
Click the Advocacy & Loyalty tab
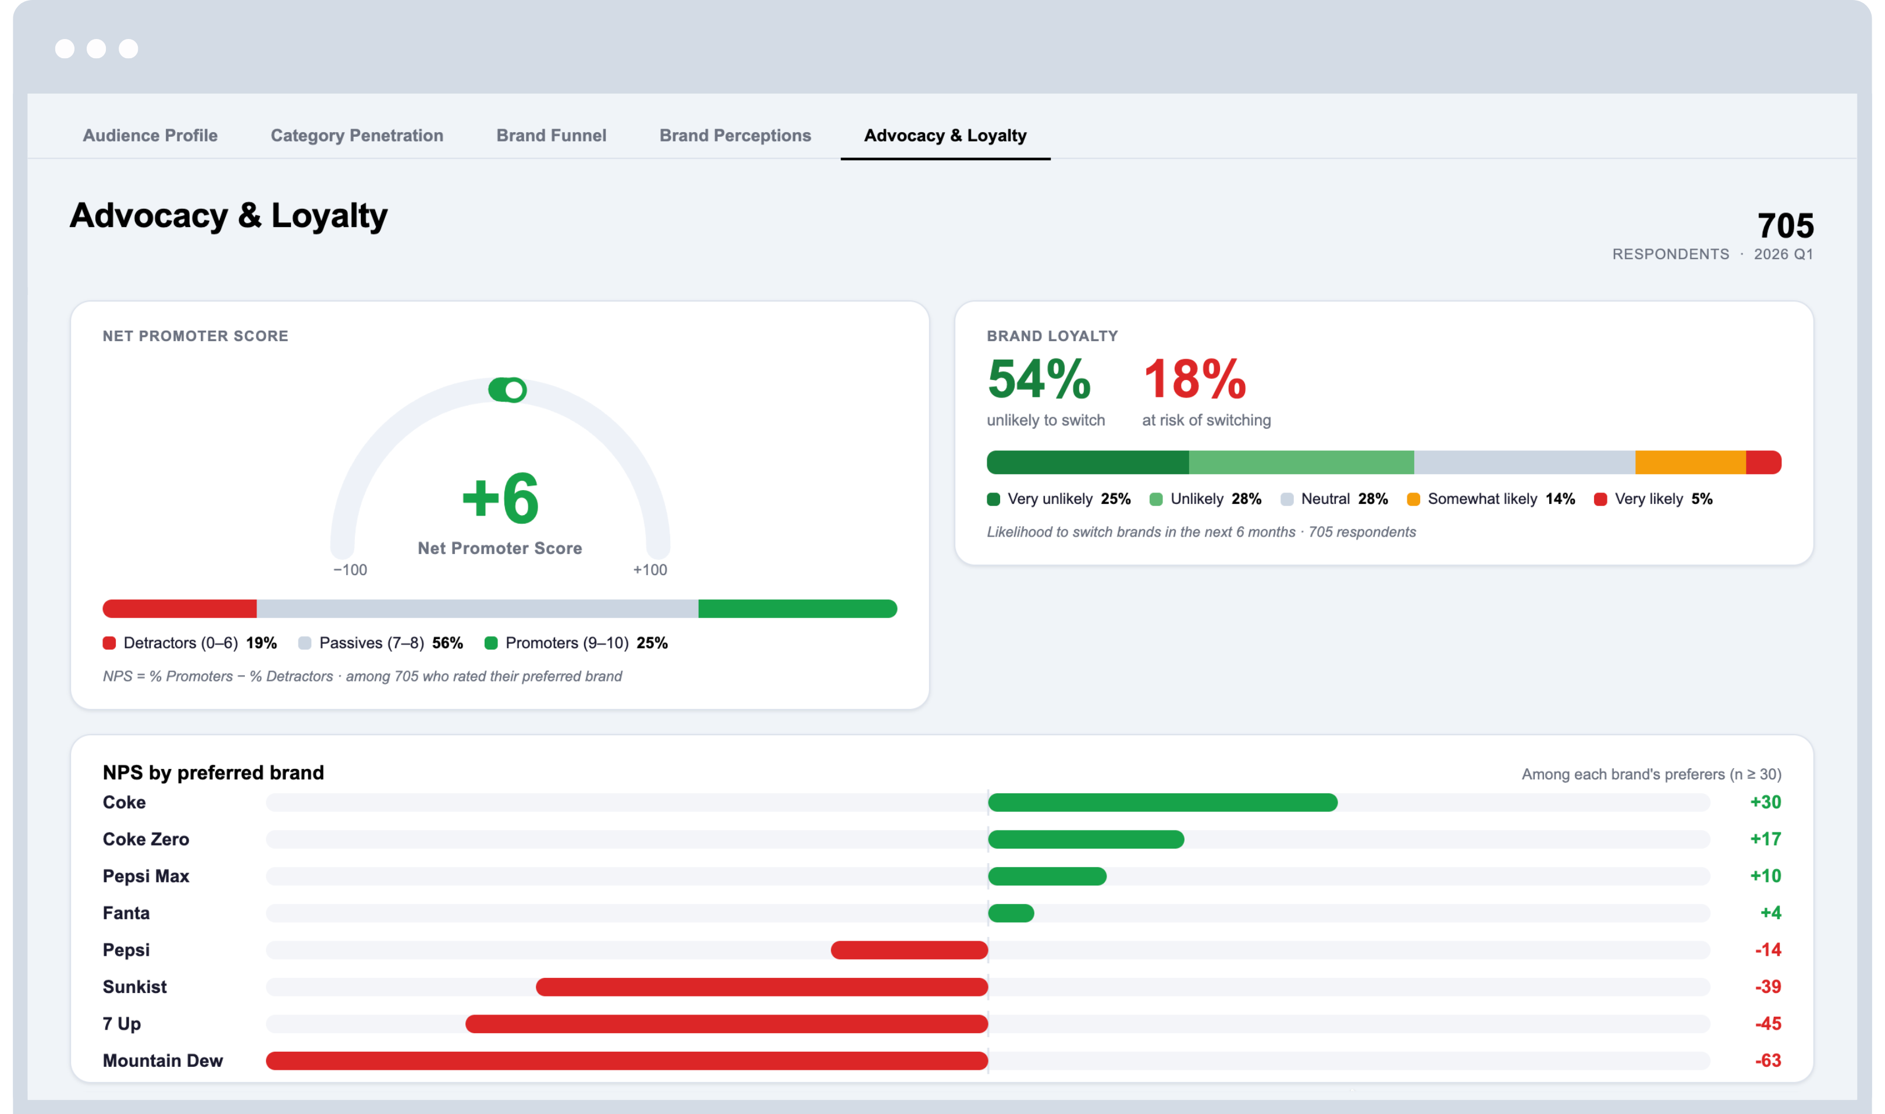point(945,135)
